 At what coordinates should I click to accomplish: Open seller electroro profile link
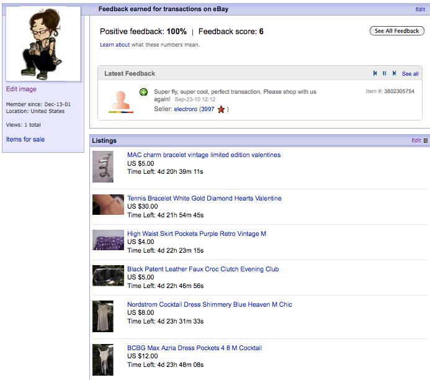coord(185,109)
